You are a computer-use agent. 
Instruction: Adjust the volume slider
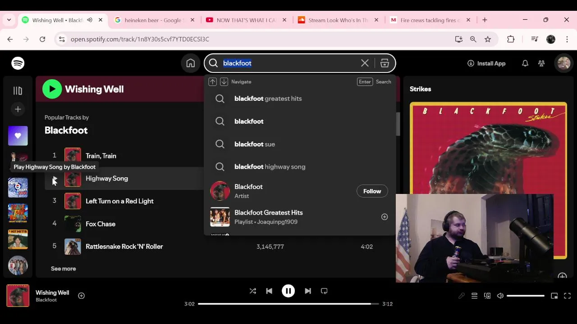coord(526,296)
